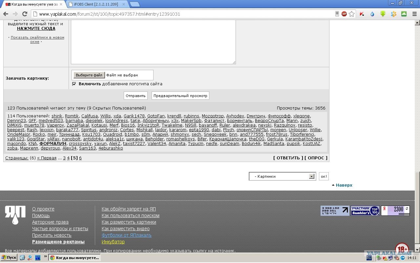Image resolution: width=420 pixels, height=263 pixels.
Task: Click the browser forward arrow
Action: [x=15, y=14]
